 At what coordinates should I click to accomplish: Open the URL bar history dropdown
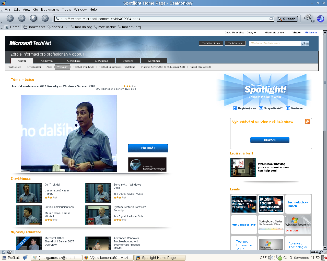tap(271, 19)
